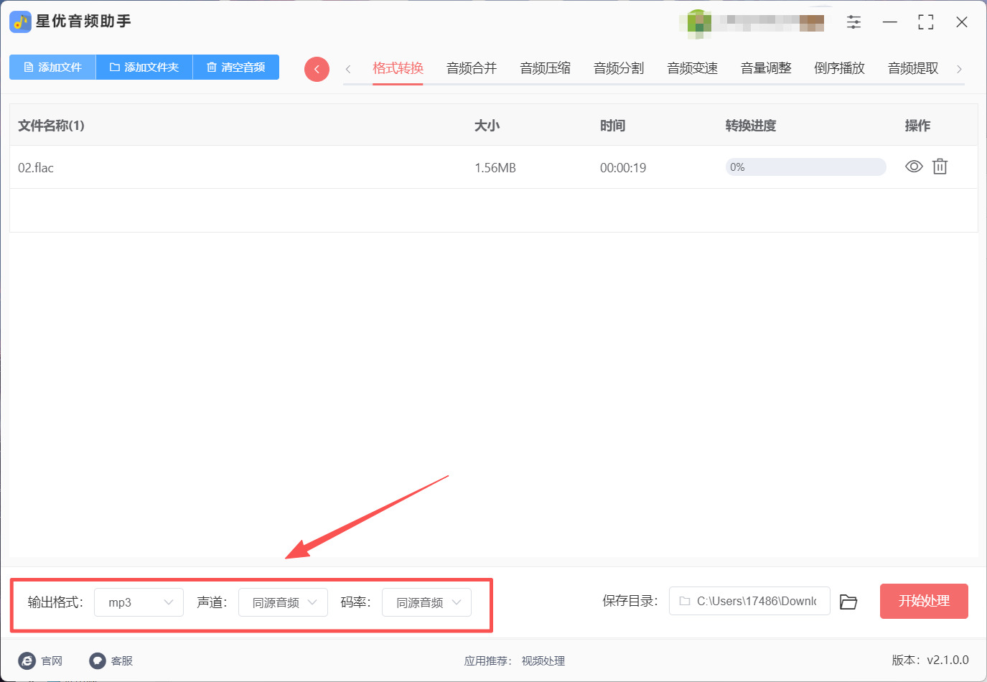The height and width of the screenshot is (682, 987).
Task: Click the 大小 column header
Action: coord(487,126)
